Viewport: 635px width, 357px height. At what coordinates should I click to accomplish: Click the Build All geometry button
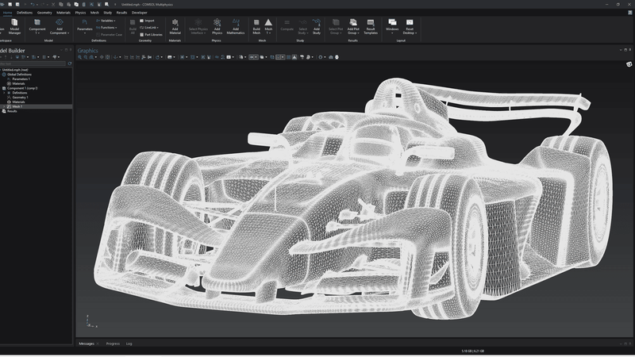(133, 27)
